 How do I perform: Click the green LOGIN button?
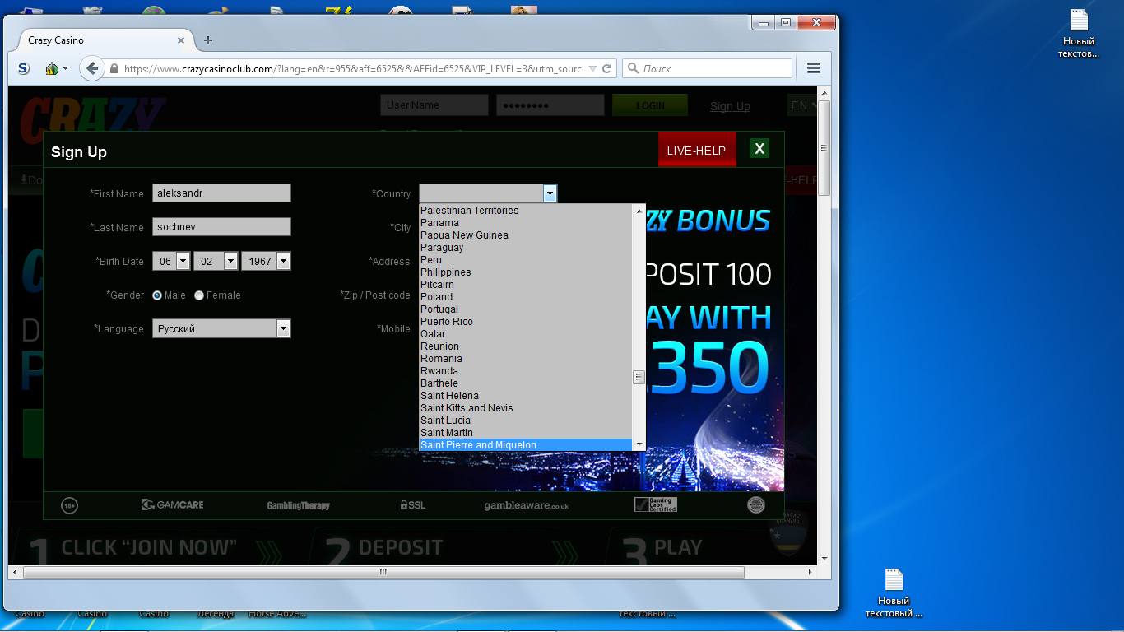tap(650, 105)
